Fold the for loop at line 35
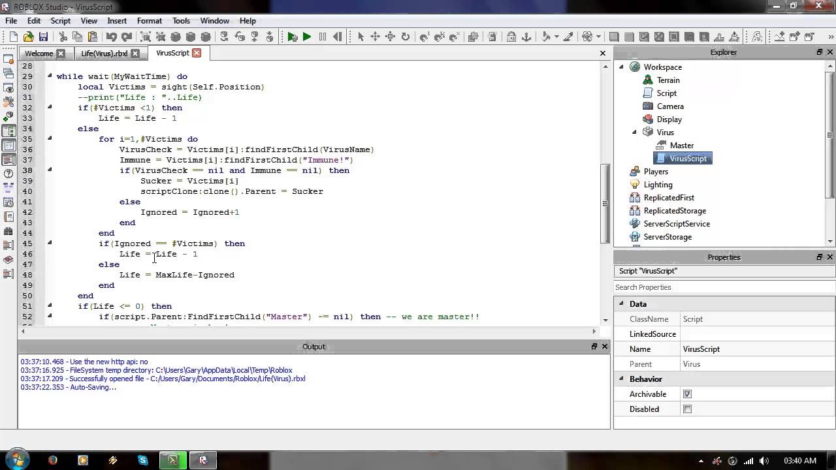836x470 pixels. [x=49, y=138]
